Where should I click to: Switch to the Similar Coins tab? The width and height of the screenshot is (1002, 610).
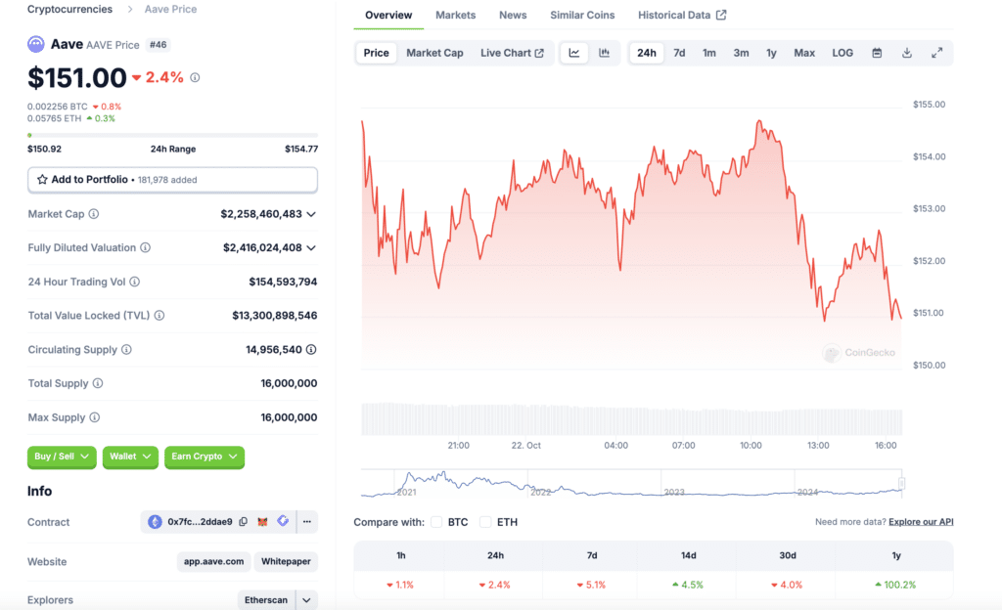[582, 15]
